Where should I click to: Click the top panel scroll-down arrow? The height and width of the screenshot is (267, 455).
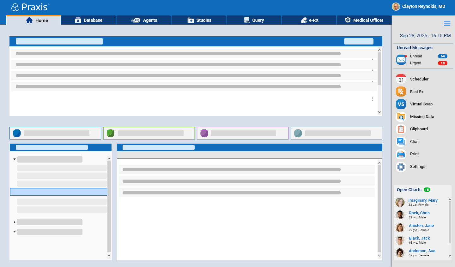click(379, 112)
